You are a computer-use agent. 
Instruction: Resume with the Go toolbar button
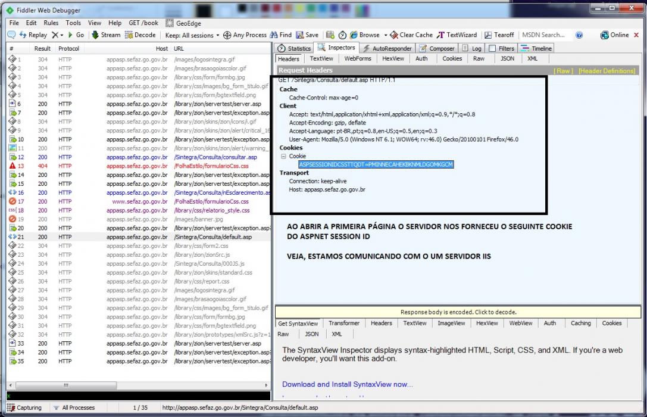click(x=76, y=35)
